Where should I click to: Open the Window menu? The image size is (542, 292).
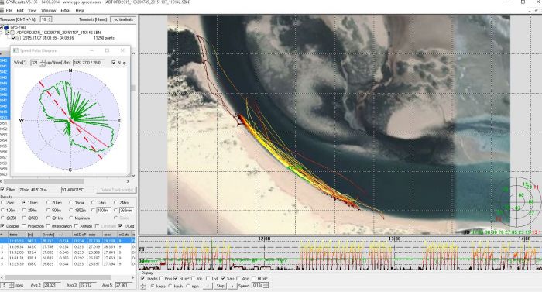tap(48, 11)
